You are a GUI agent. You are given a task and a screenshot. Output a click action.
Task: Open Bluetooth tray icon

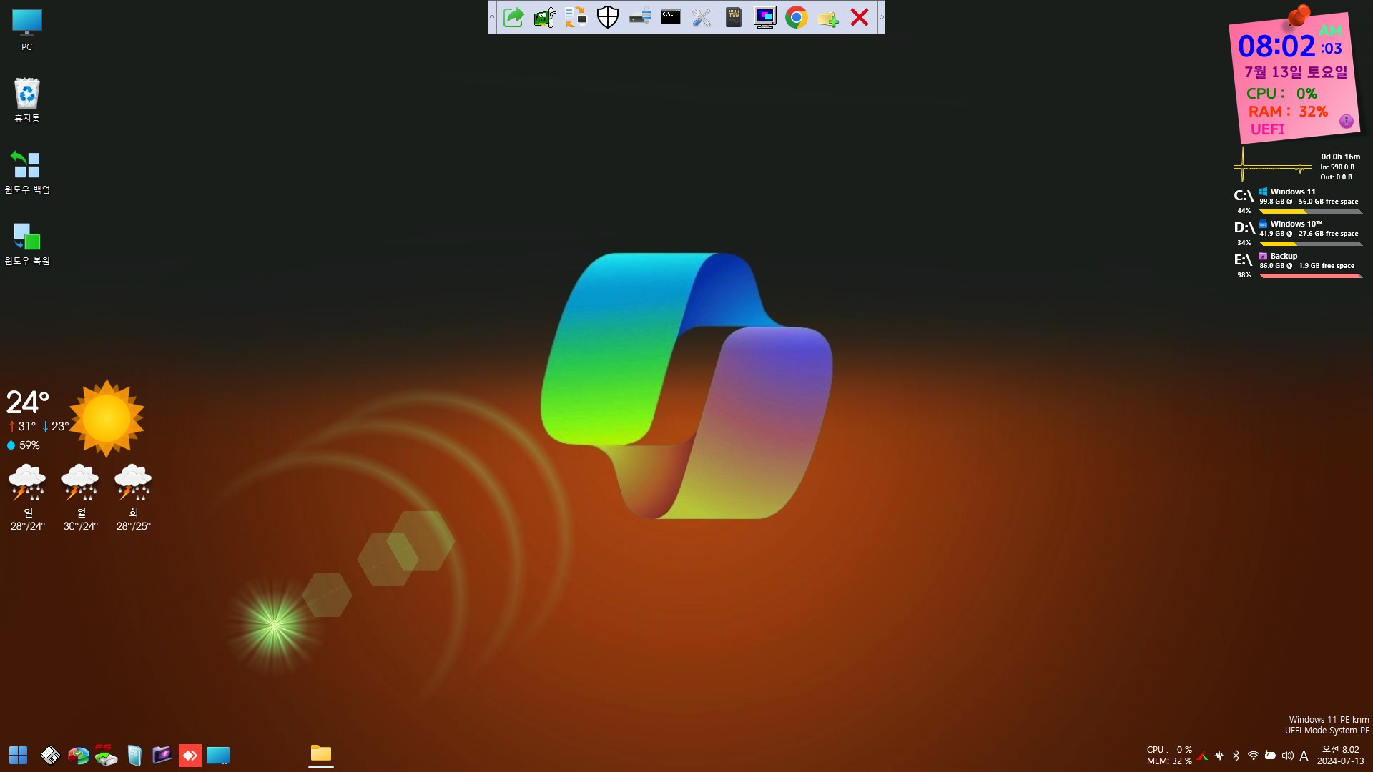point(1236,756)
